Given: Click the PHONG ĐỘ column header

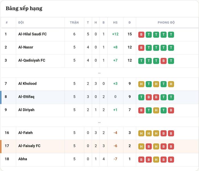Looking at the screenshot, I should (x=166, y=22).
